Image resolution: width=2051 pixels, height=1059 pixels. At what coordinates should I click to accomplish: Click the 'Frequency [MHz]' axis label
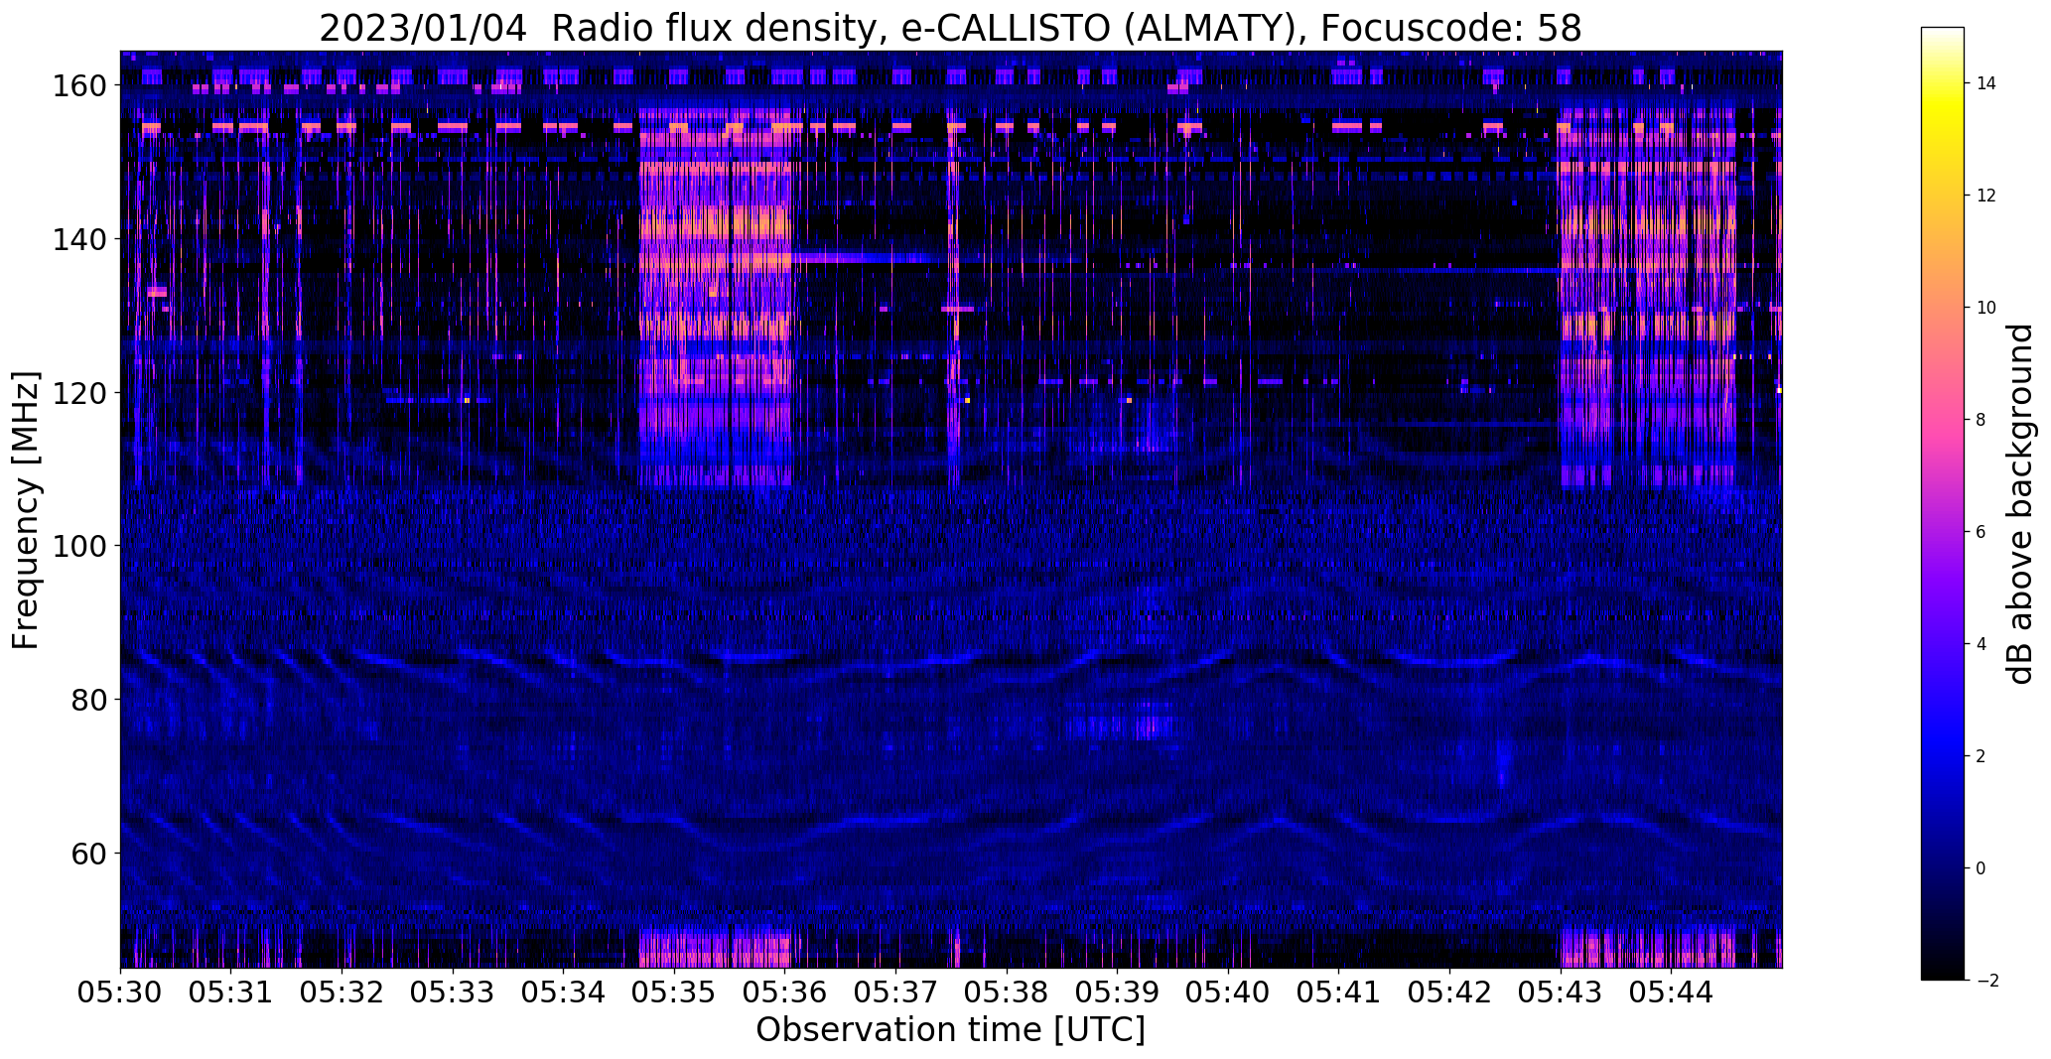click(26, 510)
